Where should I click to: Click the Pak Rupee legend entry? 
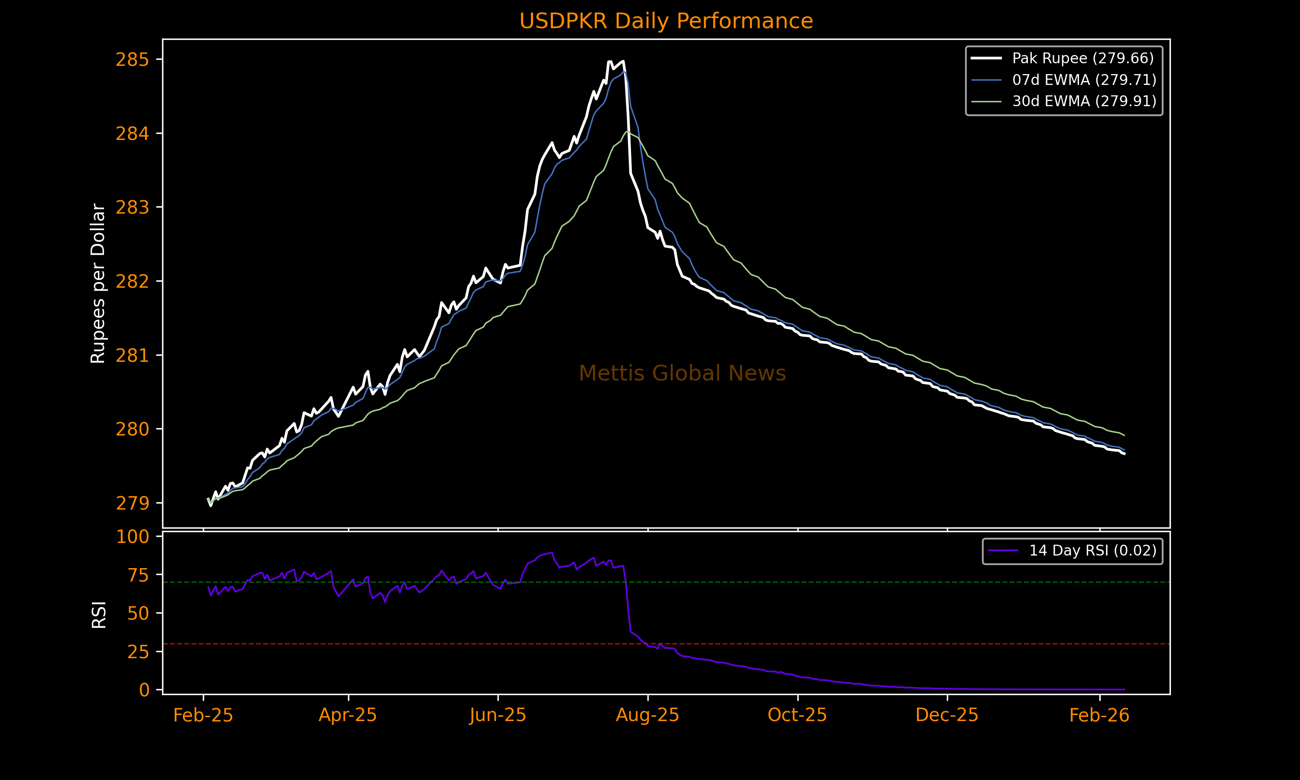pos(1082,58)
